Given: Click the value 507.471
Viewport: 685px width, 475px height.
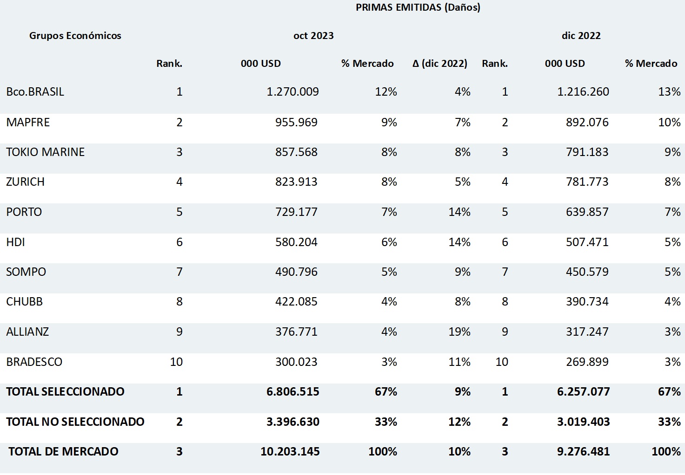Looking at the screenshot, I should 587,242.
